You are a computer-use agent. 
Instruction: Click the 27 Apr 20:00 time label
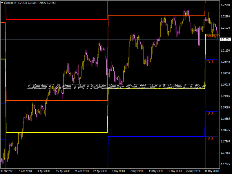click(100, 171)
